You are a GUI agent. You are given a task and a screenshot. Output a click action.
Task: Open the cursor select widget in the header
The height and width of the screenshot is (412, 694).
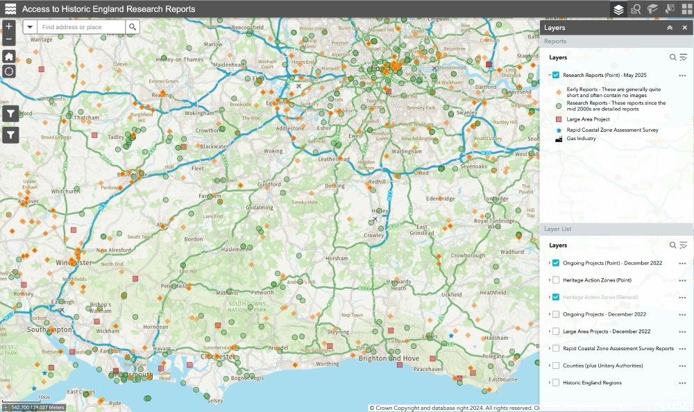pos(670,9)
